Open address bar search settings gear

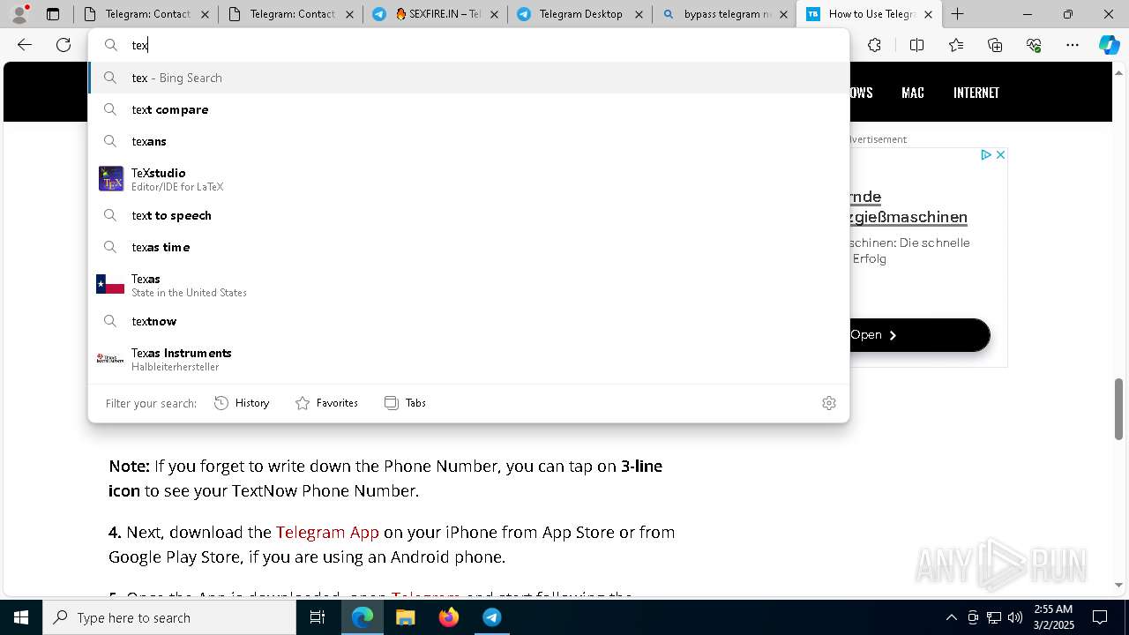coord(828,403)
